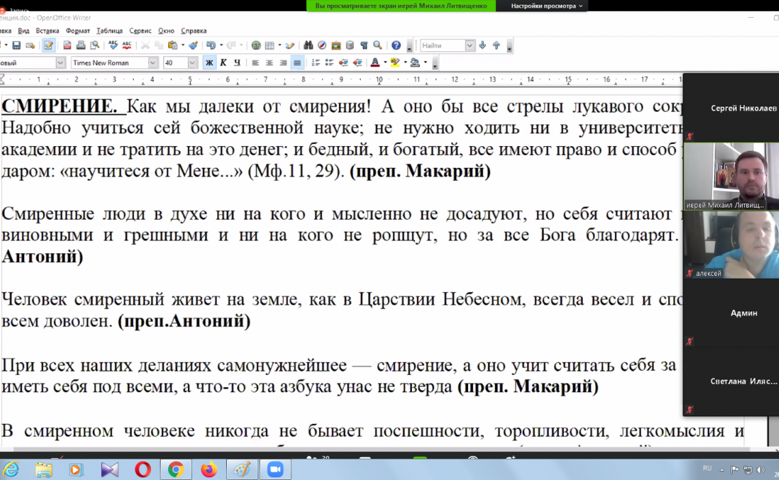
Task: Click Find Next down arrow button
Action: tap(482, 46)
